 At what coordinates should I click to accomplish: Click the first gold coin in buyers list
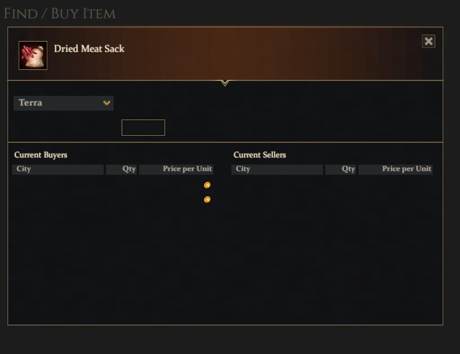(x=207, y=185)
